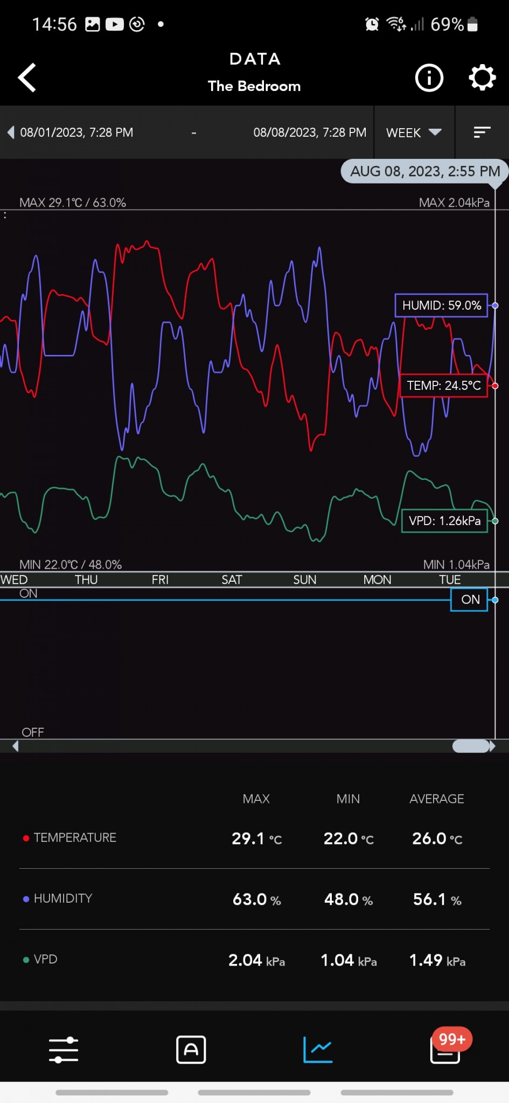Viewport: 509px width, 1103px height.
Task: Tap the AUG 08, 2023 timestamp marker
Action: coord(424,171)
